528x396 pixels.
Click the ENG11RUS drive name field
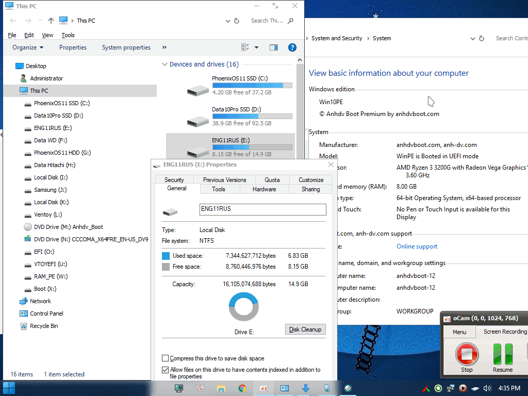[x=262, y=209]
